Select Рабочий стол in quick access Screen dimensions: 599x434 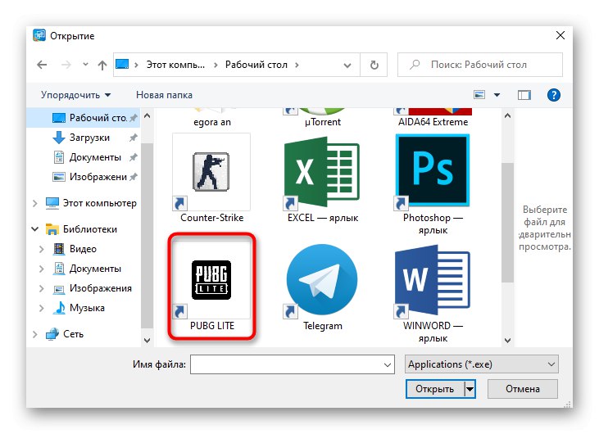coord(84,118)
